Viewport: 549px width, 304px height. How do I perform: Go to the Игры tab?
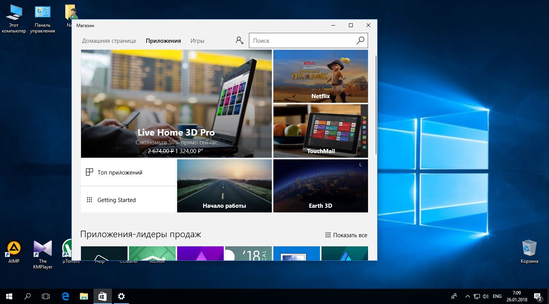click(197, 40)
